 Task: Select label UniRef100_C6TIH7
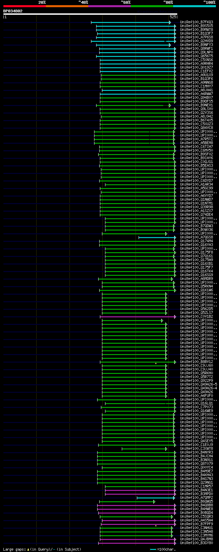pyautogui.click(x=196, y=147)
